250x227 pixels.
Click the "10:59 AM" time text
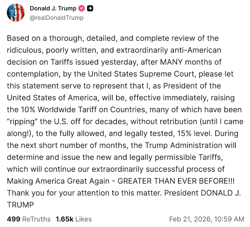[x=232, y=219]
